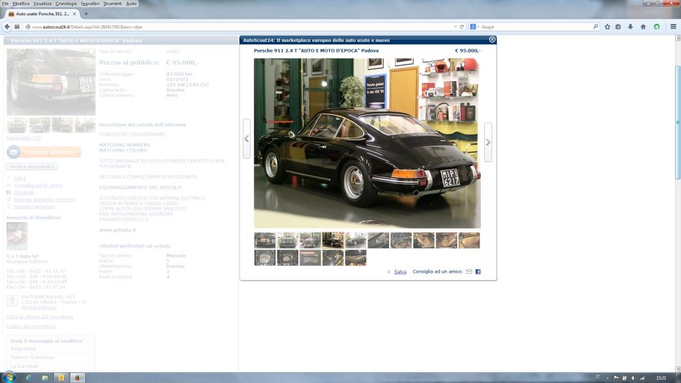Open the Strumenti menu
The image size is (681, 383).
[112, 3]
